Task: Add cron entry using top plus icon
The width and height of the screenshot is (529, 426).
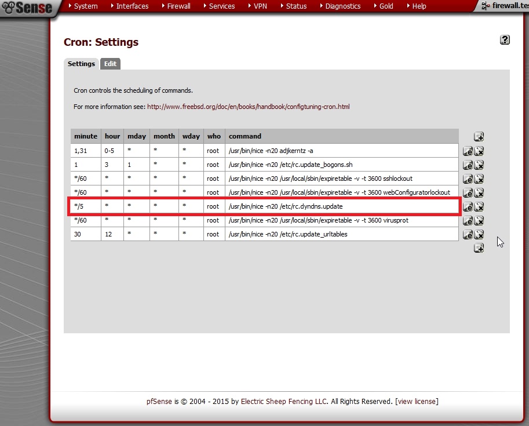Action: click(x=479, y=137)
